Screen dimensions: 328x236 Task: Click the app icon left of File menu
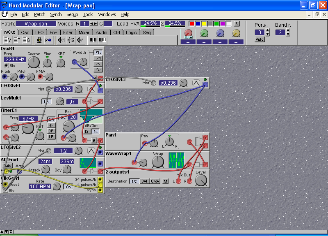click(5, 14)
